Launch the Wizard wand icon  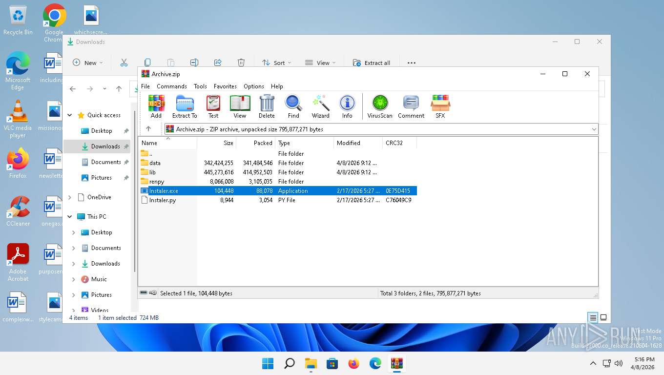point(321,107)
